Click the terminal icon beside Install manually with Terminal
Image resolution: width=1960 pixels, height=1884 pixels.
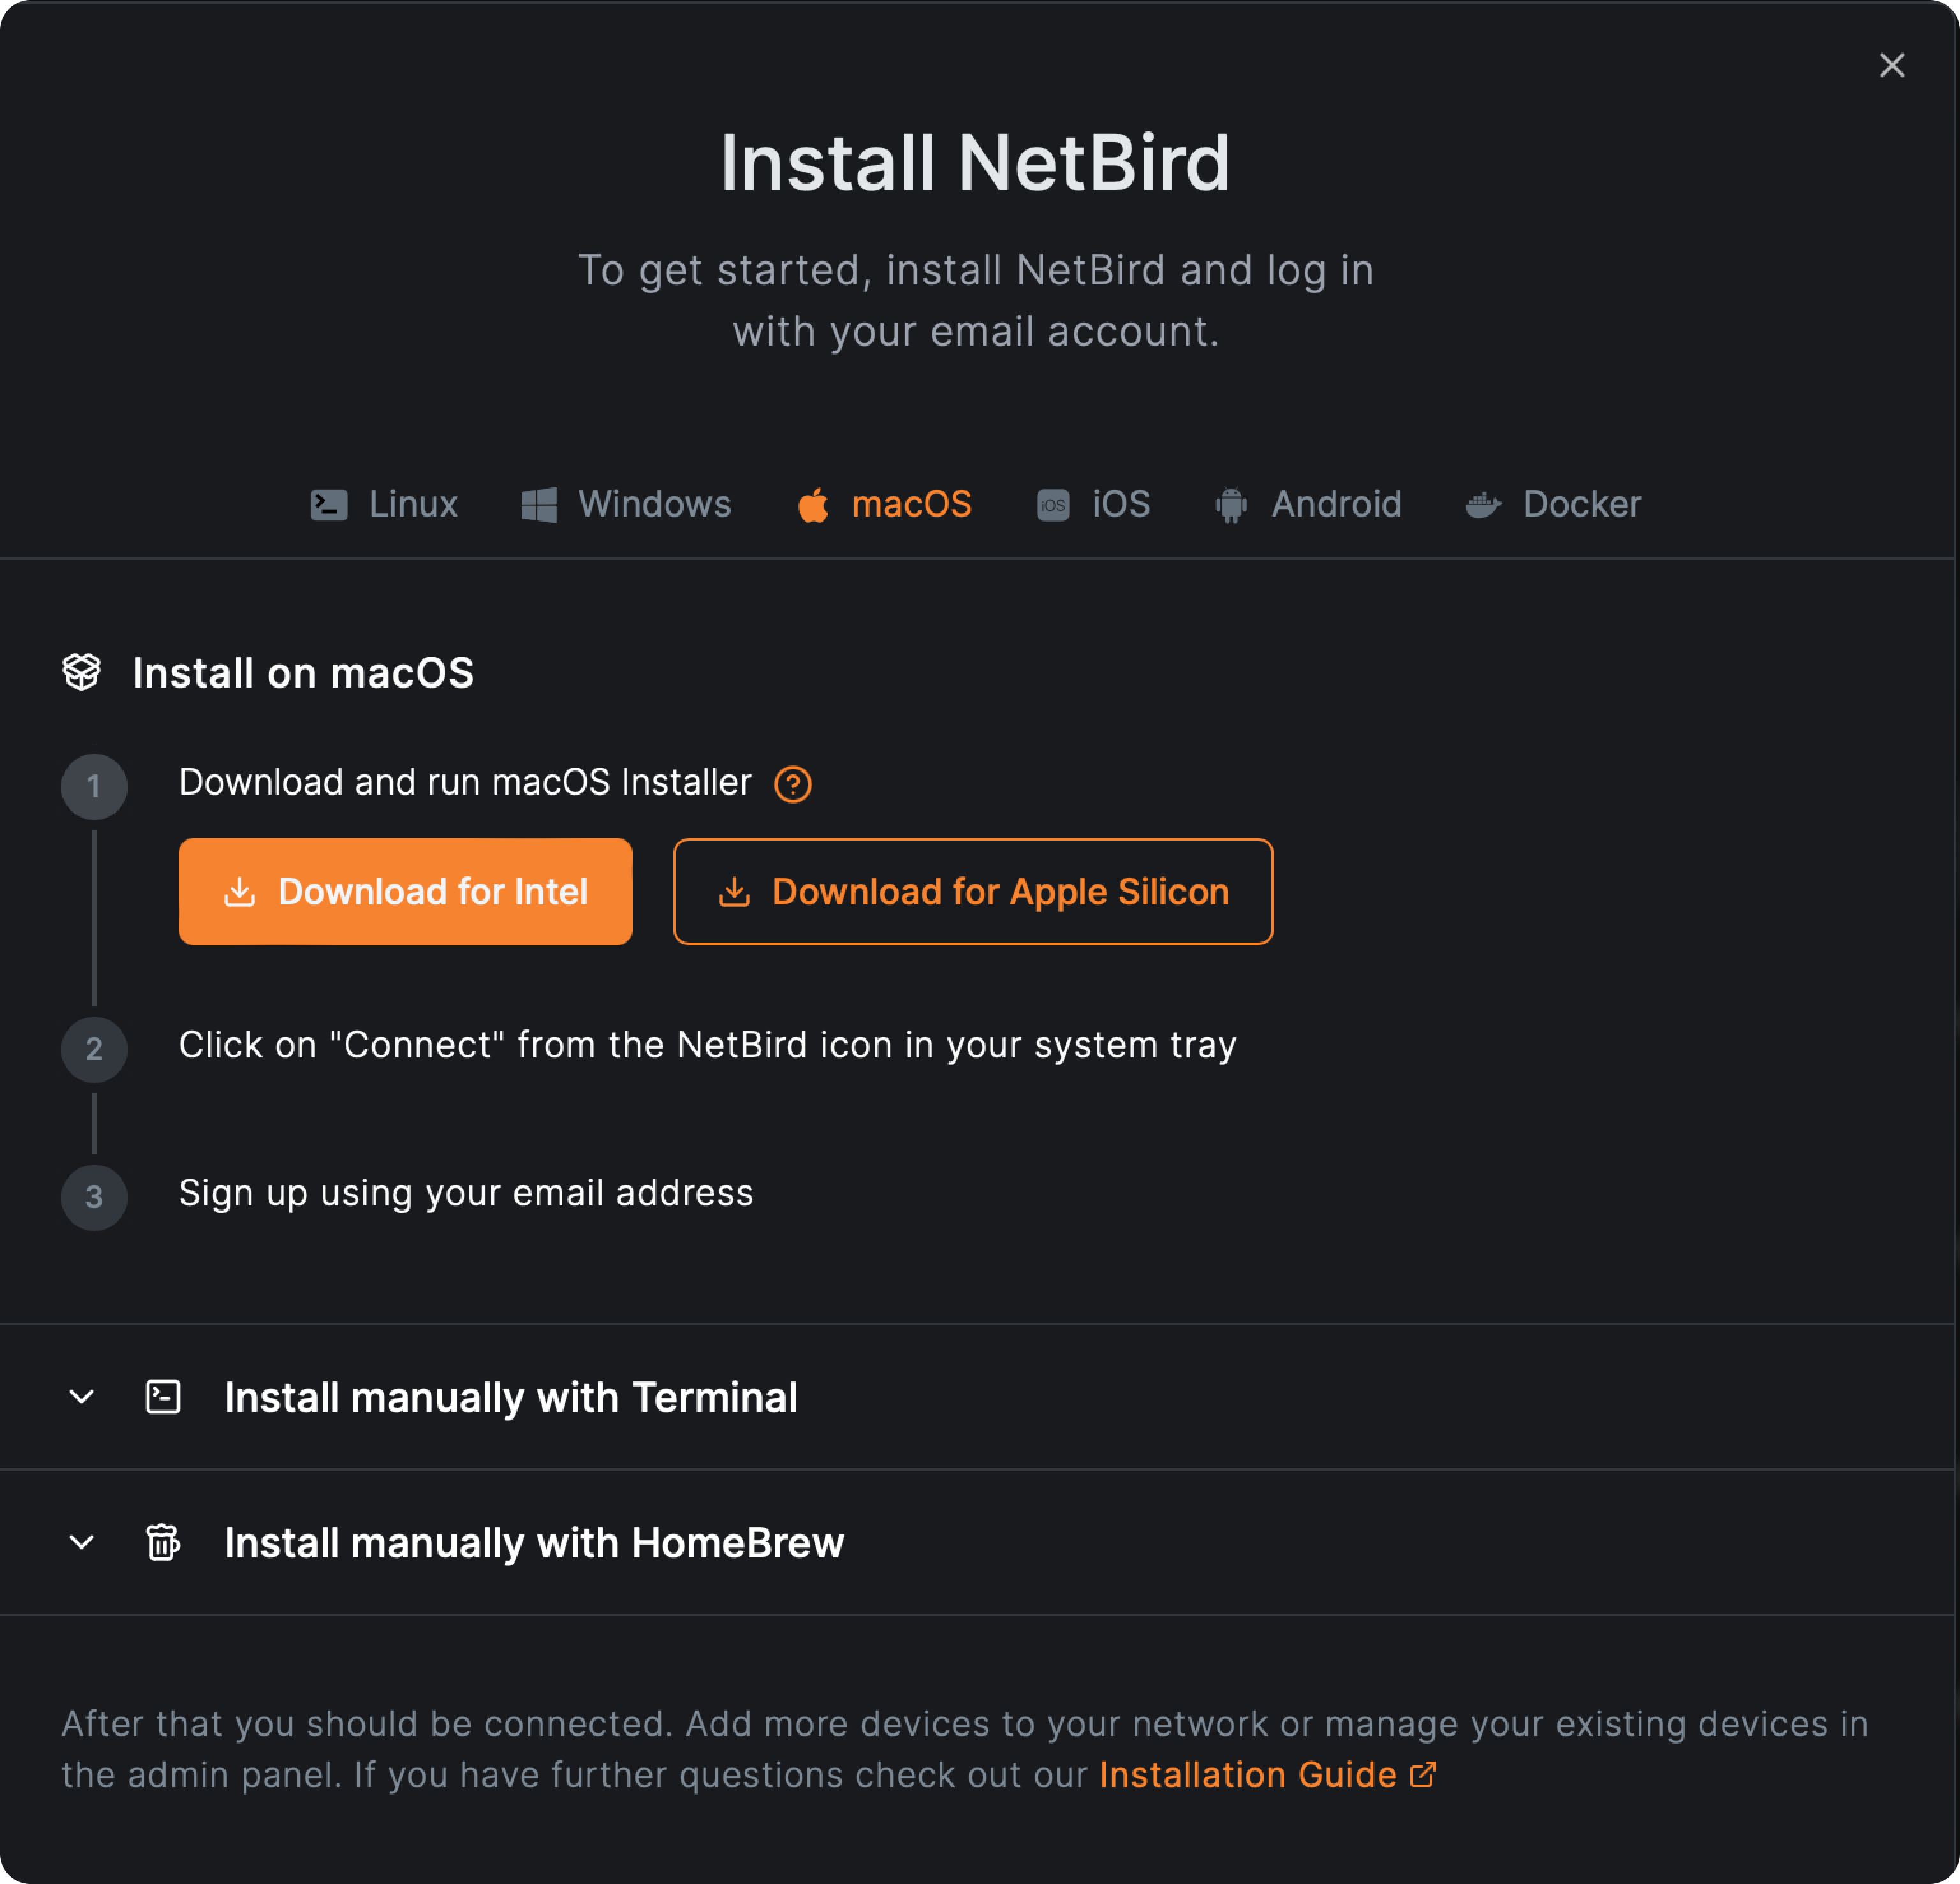(x=163, y=1397)
